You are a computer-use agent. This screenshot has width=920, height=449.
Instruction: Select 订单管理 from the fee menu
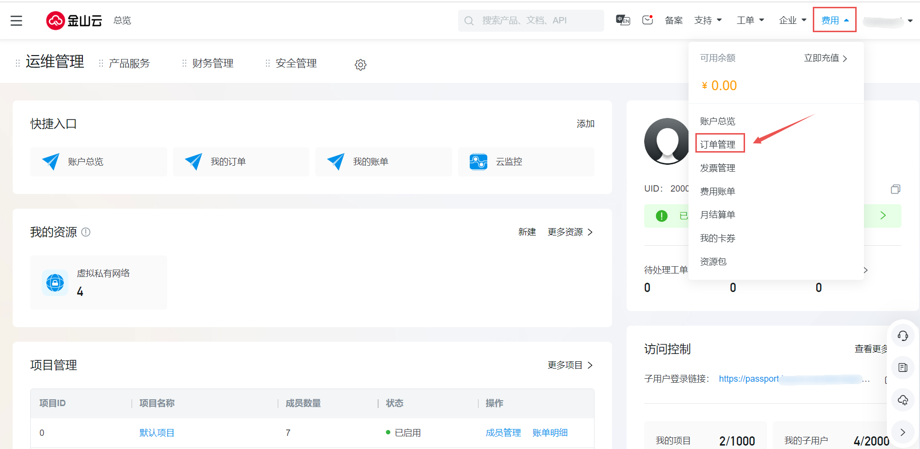pos(718,144)
